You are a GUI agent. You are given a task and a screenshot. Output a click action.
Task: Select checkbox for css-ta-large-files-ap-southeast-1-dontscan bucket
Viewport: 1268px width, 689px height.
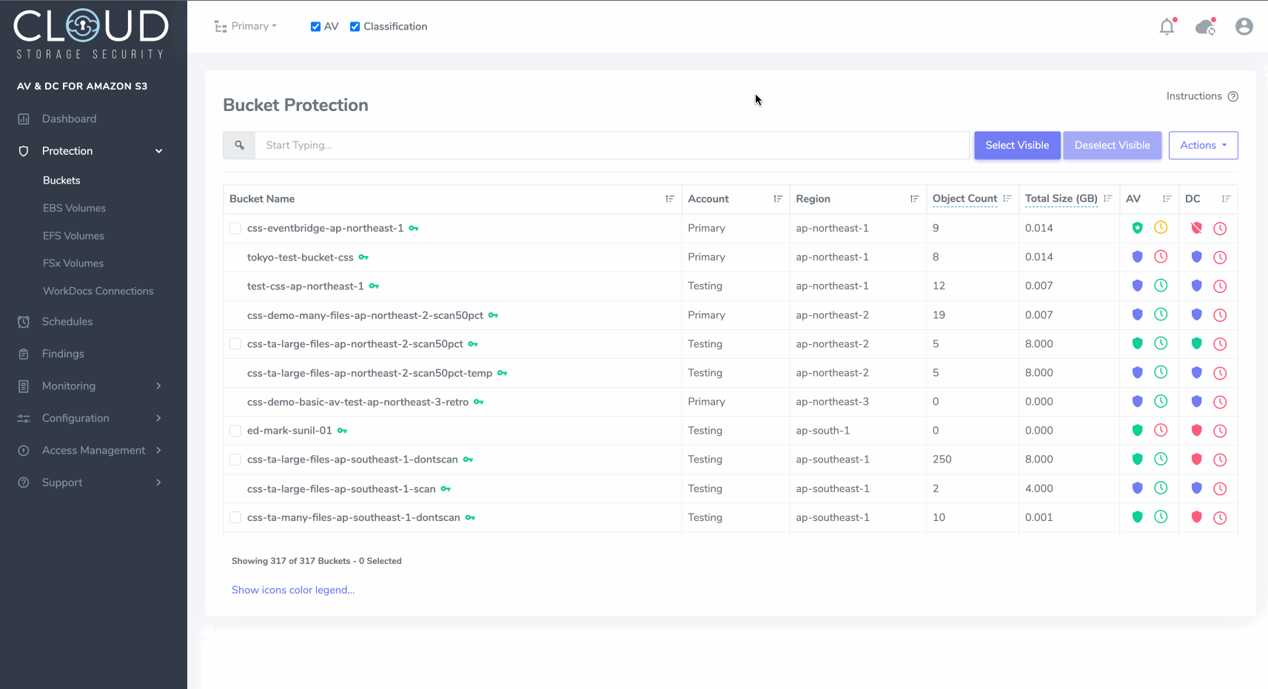point(235,460)
